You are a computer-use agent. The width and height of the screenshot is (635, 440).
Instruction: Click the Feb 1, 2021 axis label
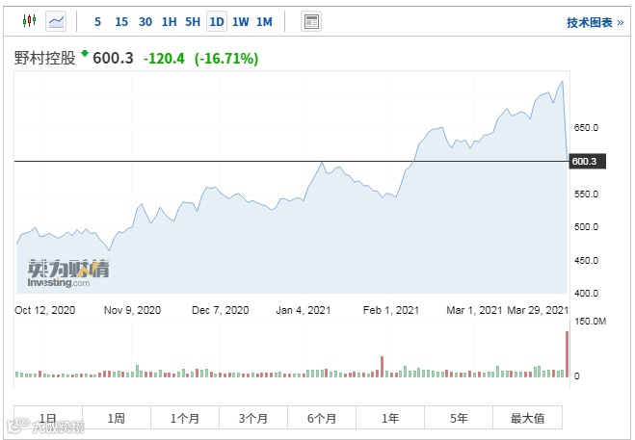point(391,310)
